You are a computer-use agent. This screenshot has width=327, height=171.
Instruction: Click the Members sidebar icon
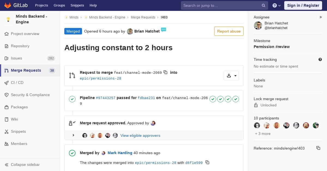(7, 144)
